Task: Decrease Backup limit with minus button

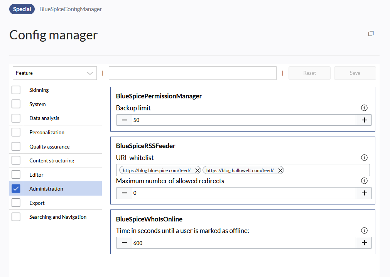Action: [x=124, y=120]
